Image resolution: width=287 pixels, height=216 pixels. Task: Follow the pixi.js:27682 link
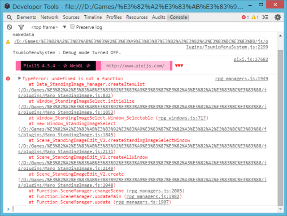251,60
